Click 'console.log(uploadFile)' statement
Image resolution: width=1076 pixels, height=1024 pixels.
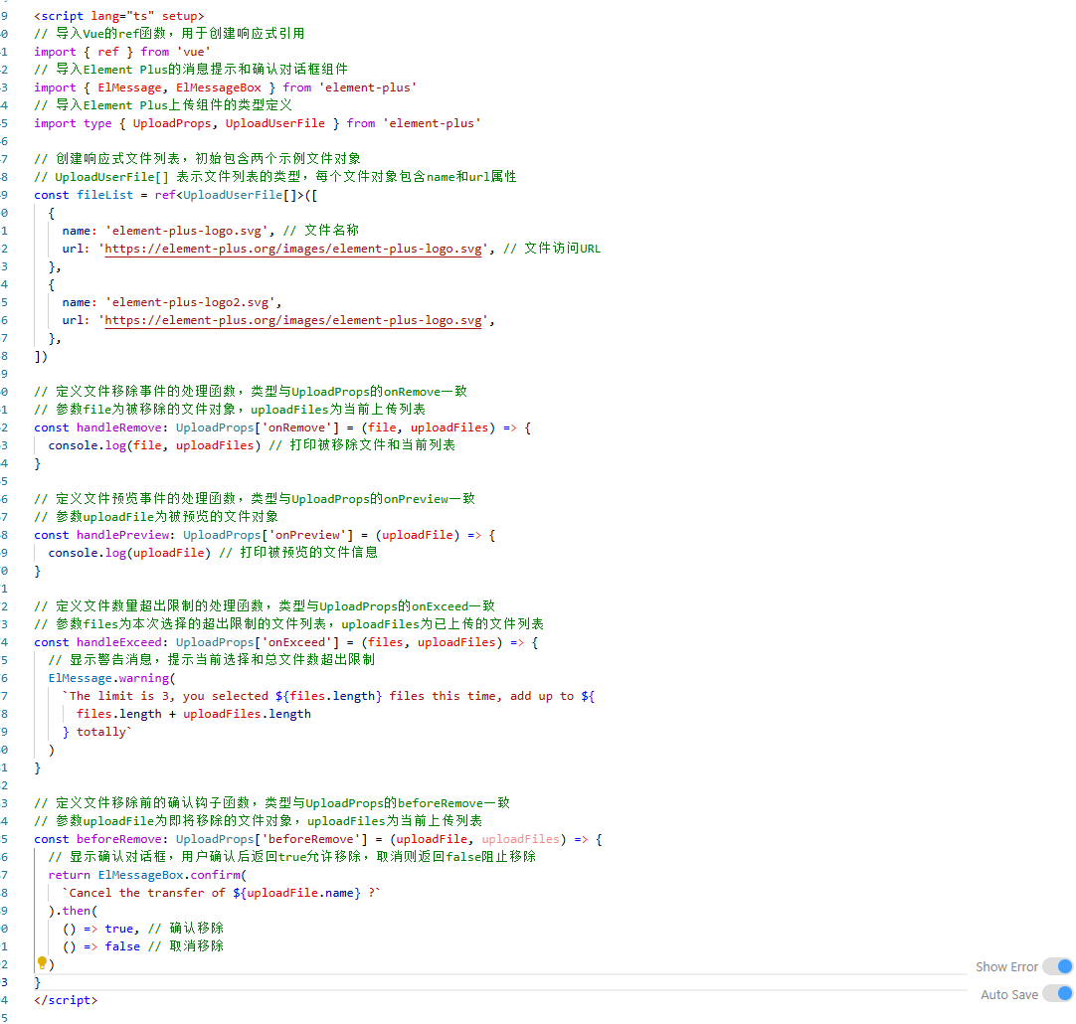(x=129, y=553)
